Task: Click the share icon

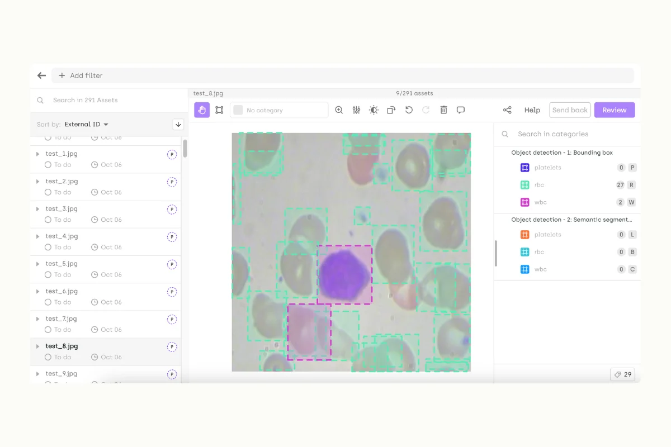Action: 507,110
